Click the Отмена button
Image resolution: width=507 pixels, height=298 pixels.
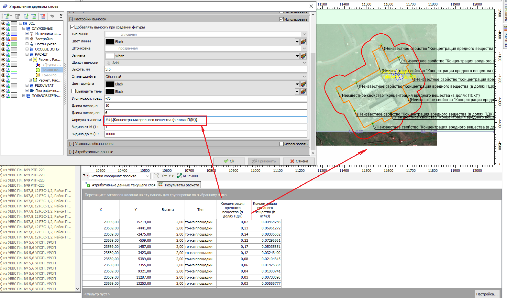[299, 161]
